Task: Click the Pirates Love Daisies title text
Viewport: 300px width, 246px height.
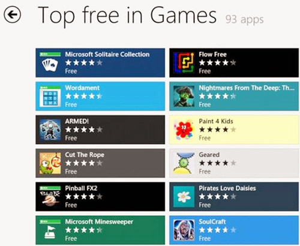Action: pyautogui.click(x=227, y=188)
